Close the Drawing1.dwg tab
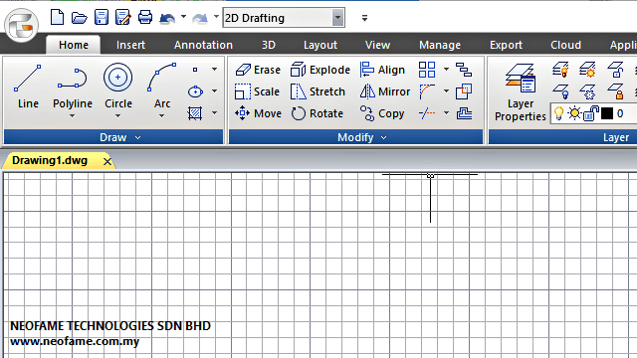Image resolution: width=637 pixels, height=358 pixels. (107, 161)
